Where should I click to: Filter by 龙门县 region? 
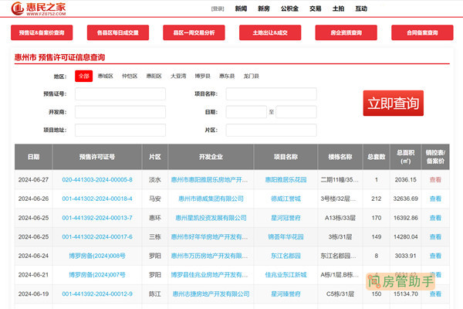point(251,76)
